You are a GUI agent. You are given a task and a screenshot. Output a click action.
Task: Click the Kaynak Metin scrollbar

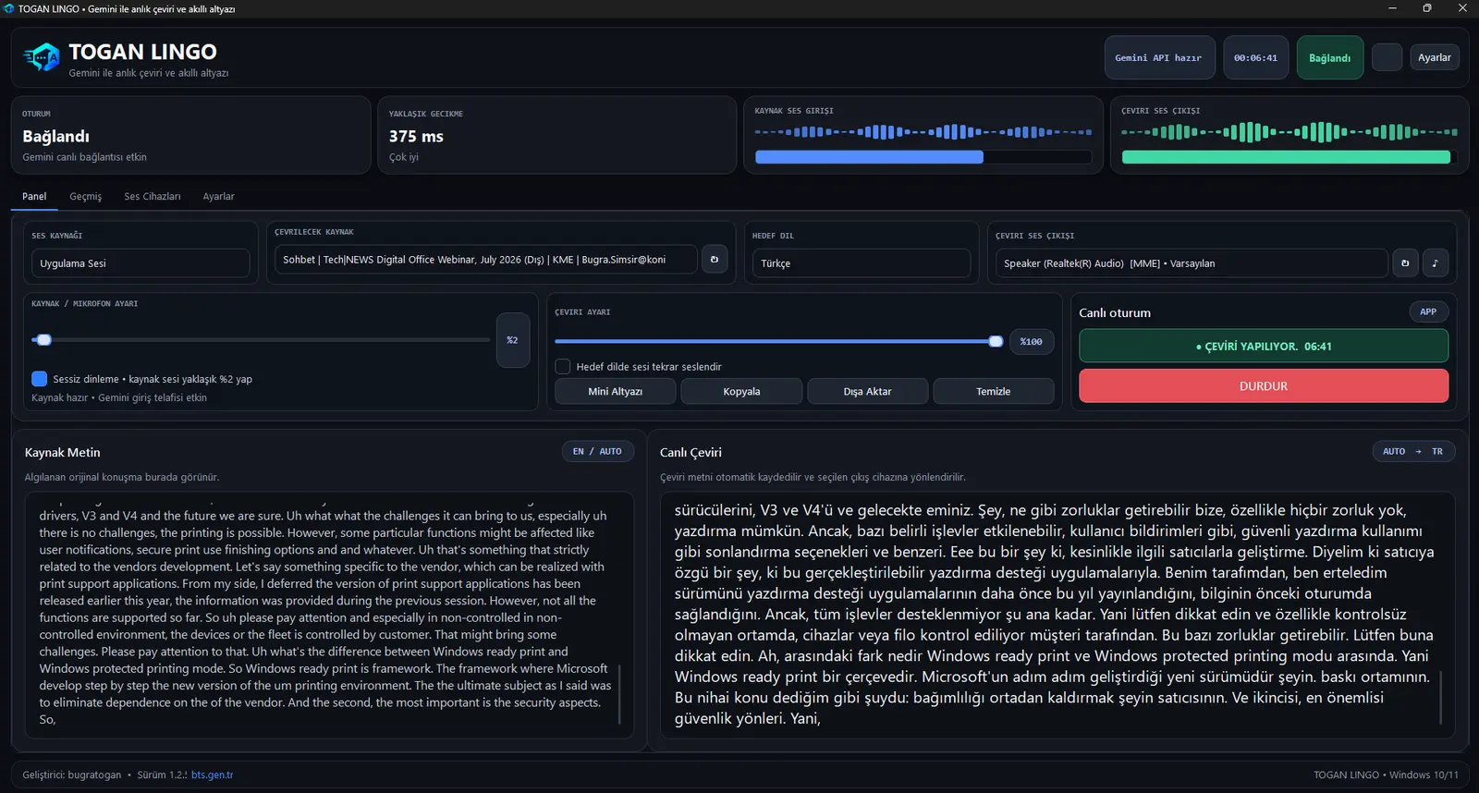(619, 693)
